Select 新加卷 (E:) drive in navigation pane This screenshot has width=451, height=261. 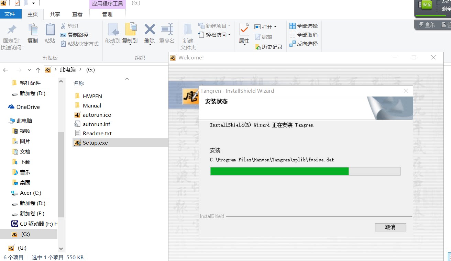click(28, 213)
